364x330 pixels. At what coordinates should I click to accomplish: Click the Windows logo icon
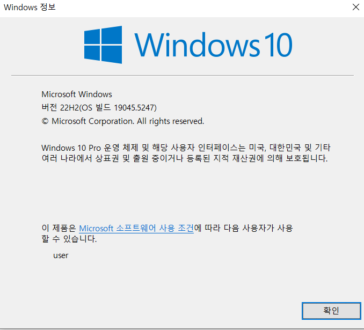103,45
